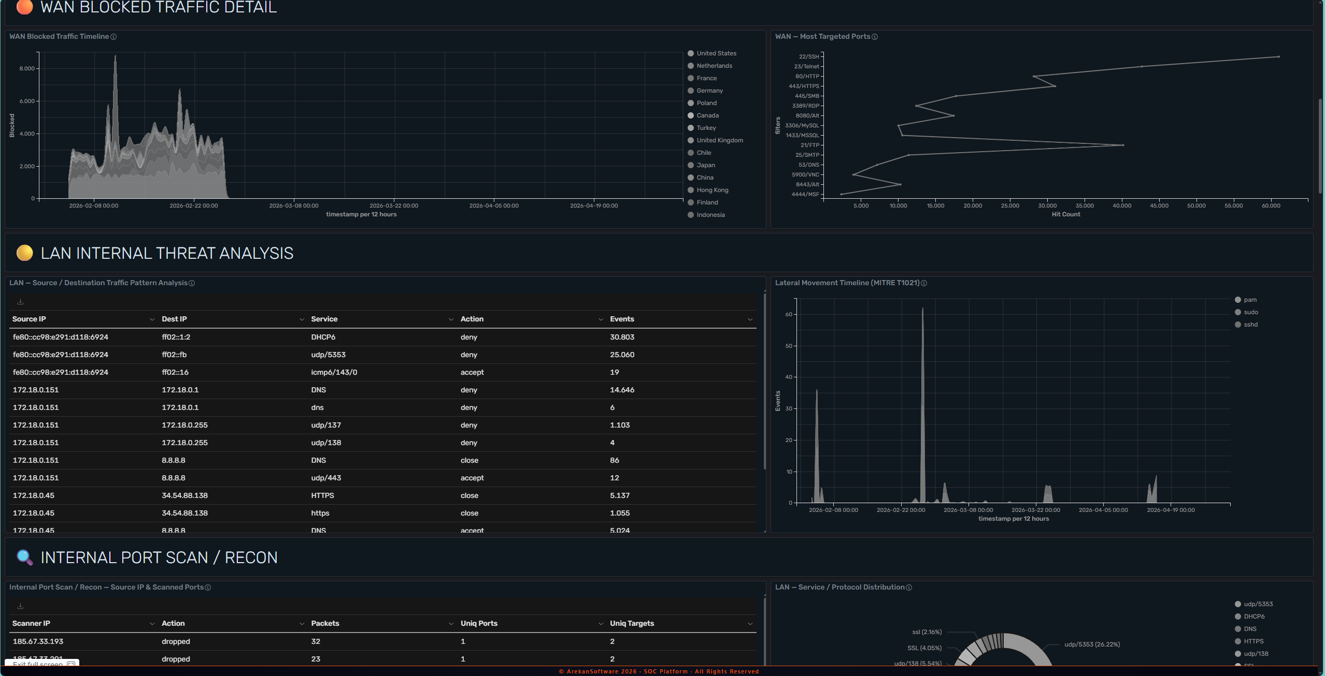Open Packets column sort menu
The width and height of the screenshot is (1325, 676).
(451, 624)
